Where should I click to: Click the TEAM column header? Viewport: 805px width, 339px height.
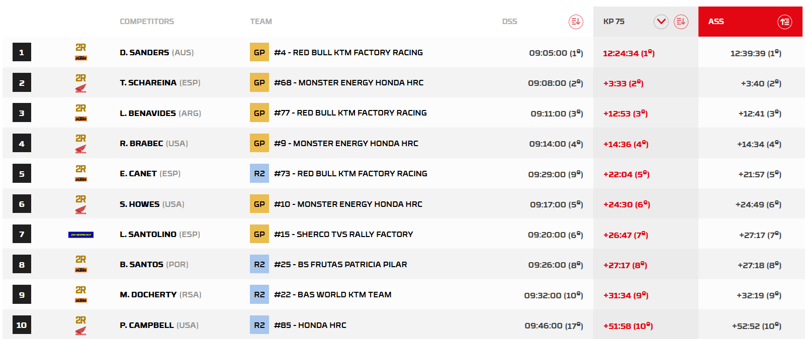pyautogui.click(x=261, y=22)
